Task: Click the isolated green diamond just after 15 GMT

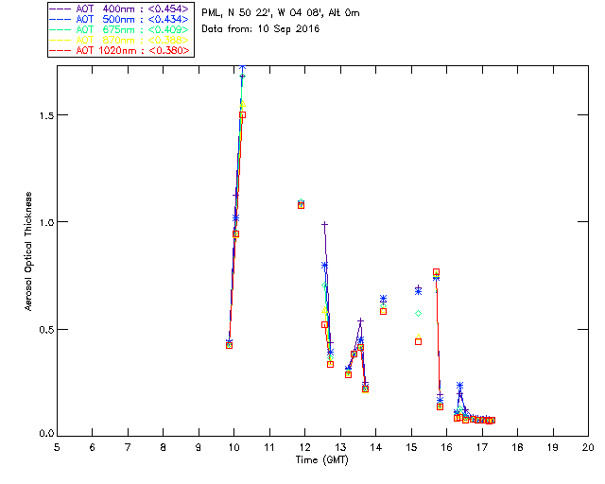Action: click(418, 313)
